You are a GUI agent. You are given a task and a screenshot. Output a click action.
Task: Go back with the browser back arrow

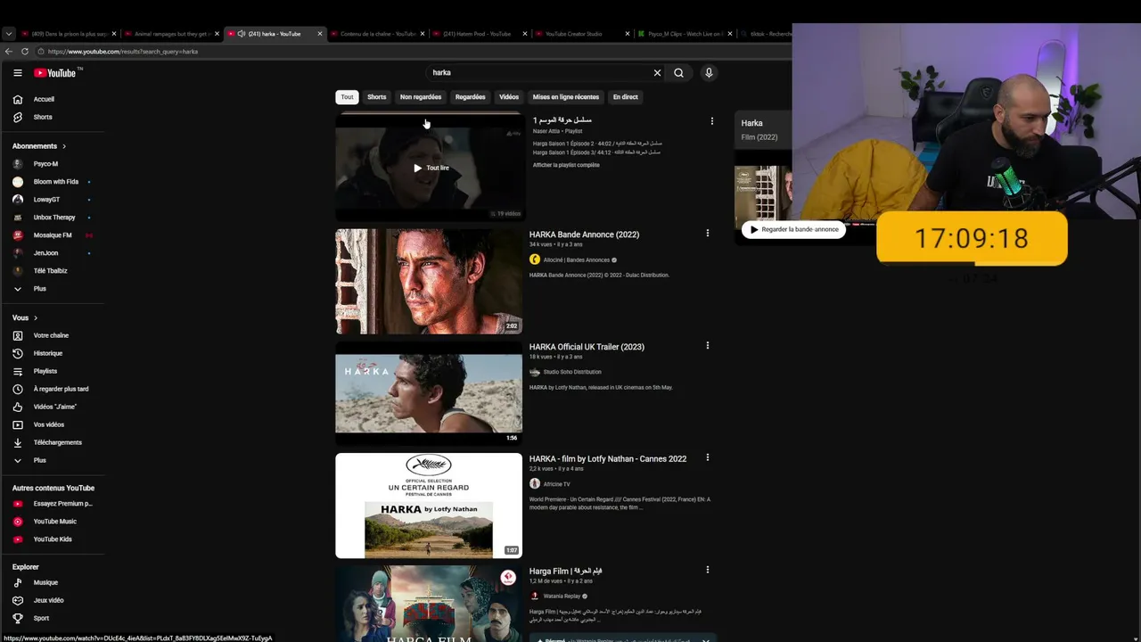click(8, 52)
